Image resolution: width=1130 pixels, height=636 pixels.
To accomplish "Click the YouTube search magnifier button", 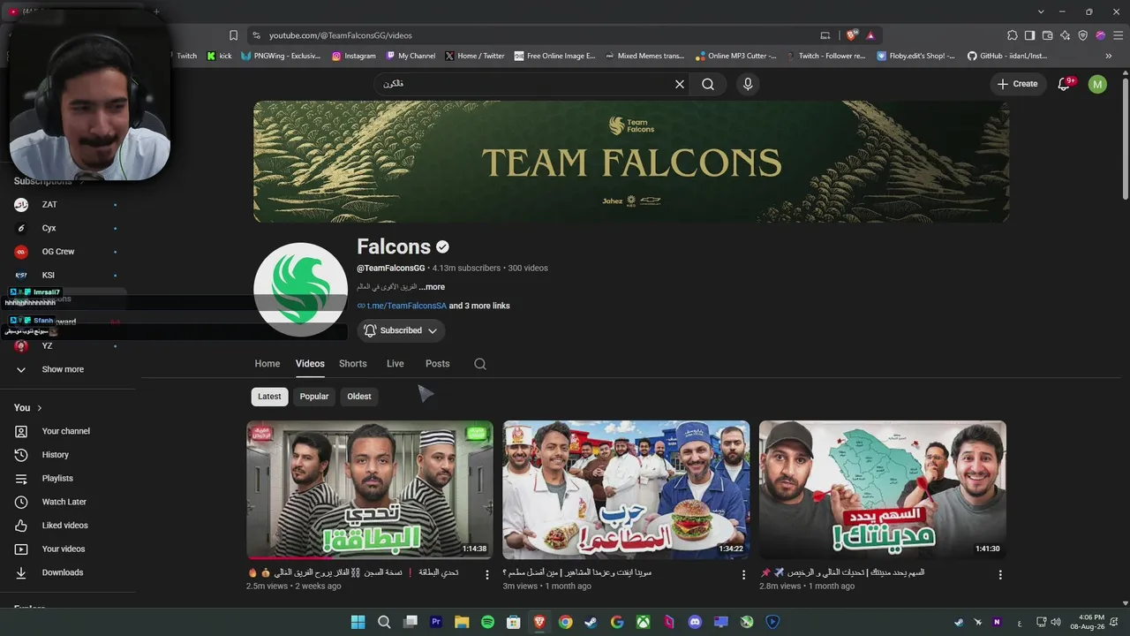I will click(x=708, y=84).
